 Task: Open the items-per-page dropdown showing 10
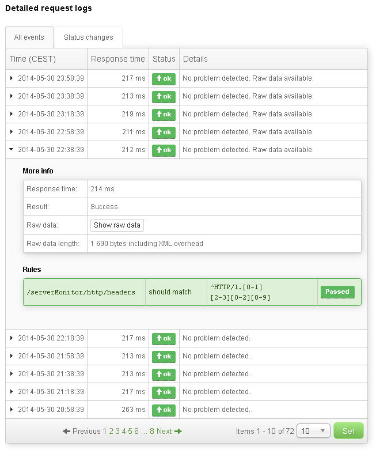[313, 431]
